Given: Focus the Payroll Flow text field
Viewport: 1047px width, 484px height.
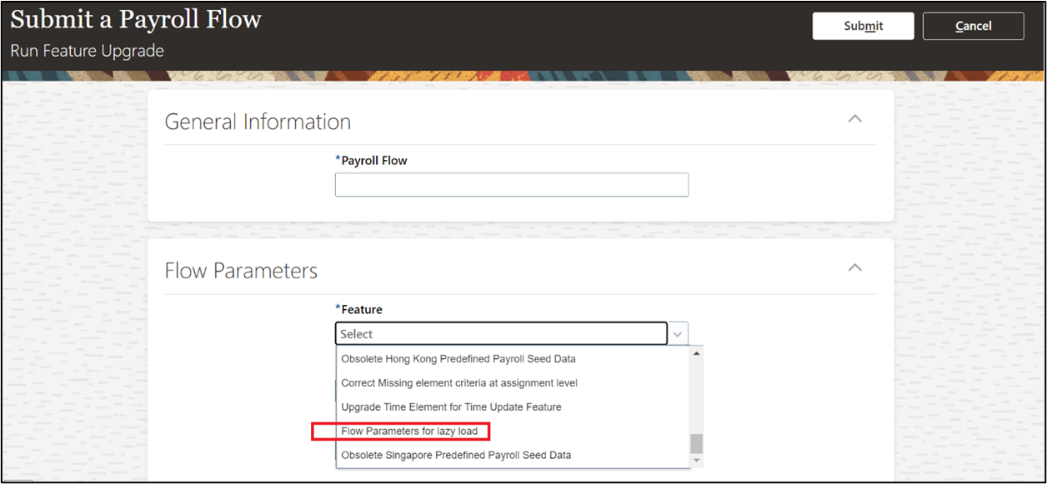Looking at the screenshot, I should (x=511, y=185).
